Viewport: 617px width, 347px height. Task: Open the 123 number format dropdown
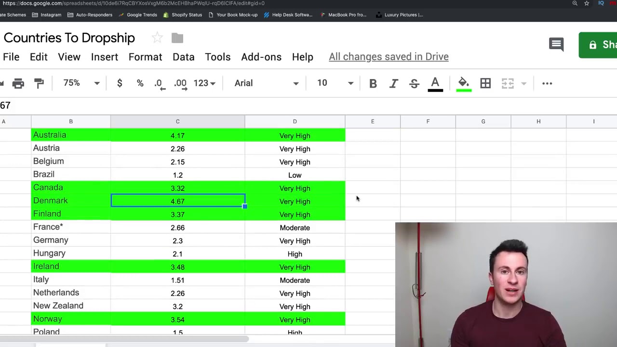coord(204,83)
